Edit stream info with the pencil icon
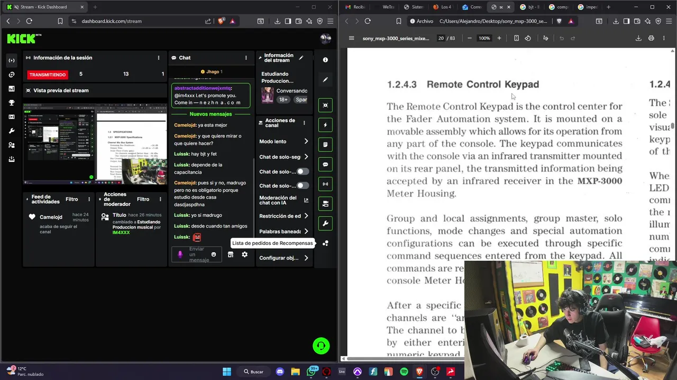This screenshot has height=380, width=677. pyautogui.click(x=301, y=58)
